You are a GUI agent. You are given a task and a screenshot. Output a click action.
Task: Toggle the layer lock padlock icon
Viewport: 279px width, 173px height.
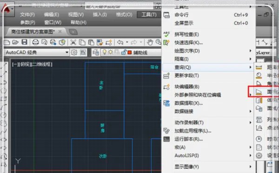pos(124,52)
